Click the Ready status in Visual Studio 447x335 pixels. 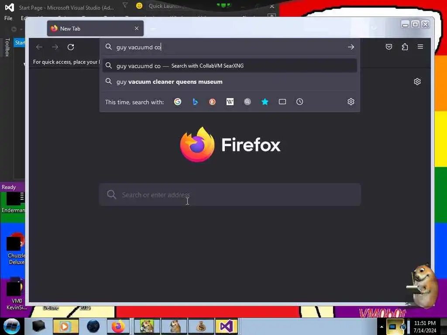(x=9, y=187)
